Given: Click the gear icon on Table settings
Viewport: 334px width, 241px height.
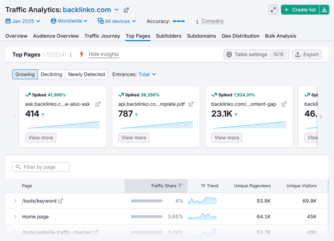Looking at the screenshot, I should pos(229,55).
